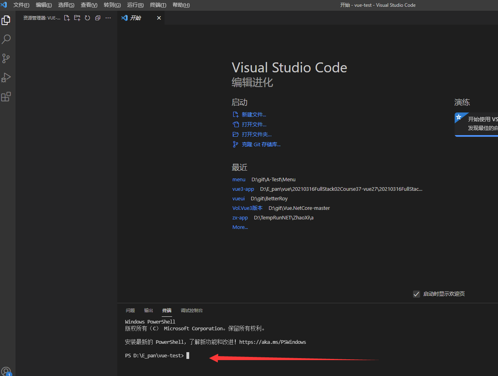Viewport: 498px width, 376px height.
Task: Switch to the 调试控制台 tab
Action: [x=192, y=310]
